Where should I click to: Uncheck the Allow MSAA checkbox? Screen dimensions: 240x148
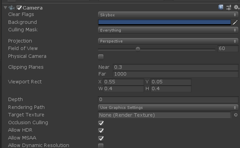[x=101, y=138]
